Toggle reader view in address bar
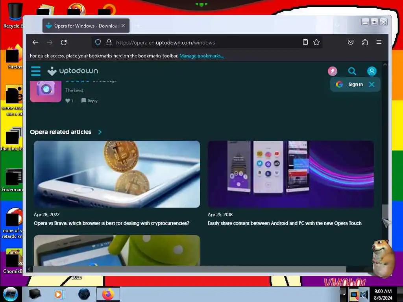 coord(305,42)
